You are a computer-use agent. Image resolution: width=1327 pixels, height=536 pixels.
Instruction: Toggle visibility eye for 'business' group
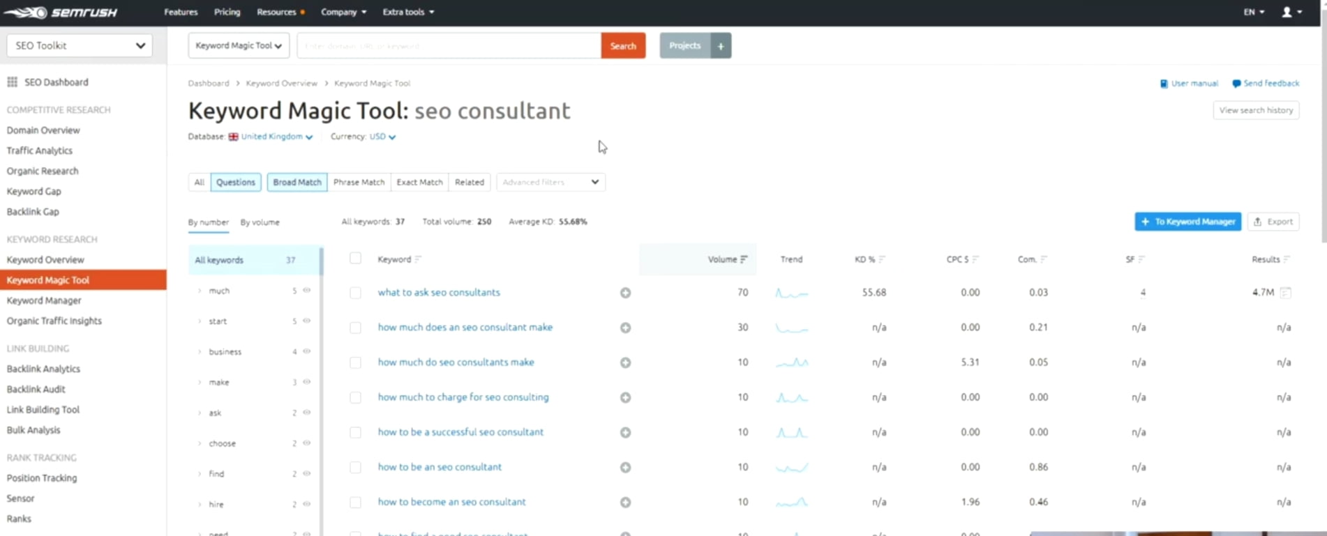(306, 351)
